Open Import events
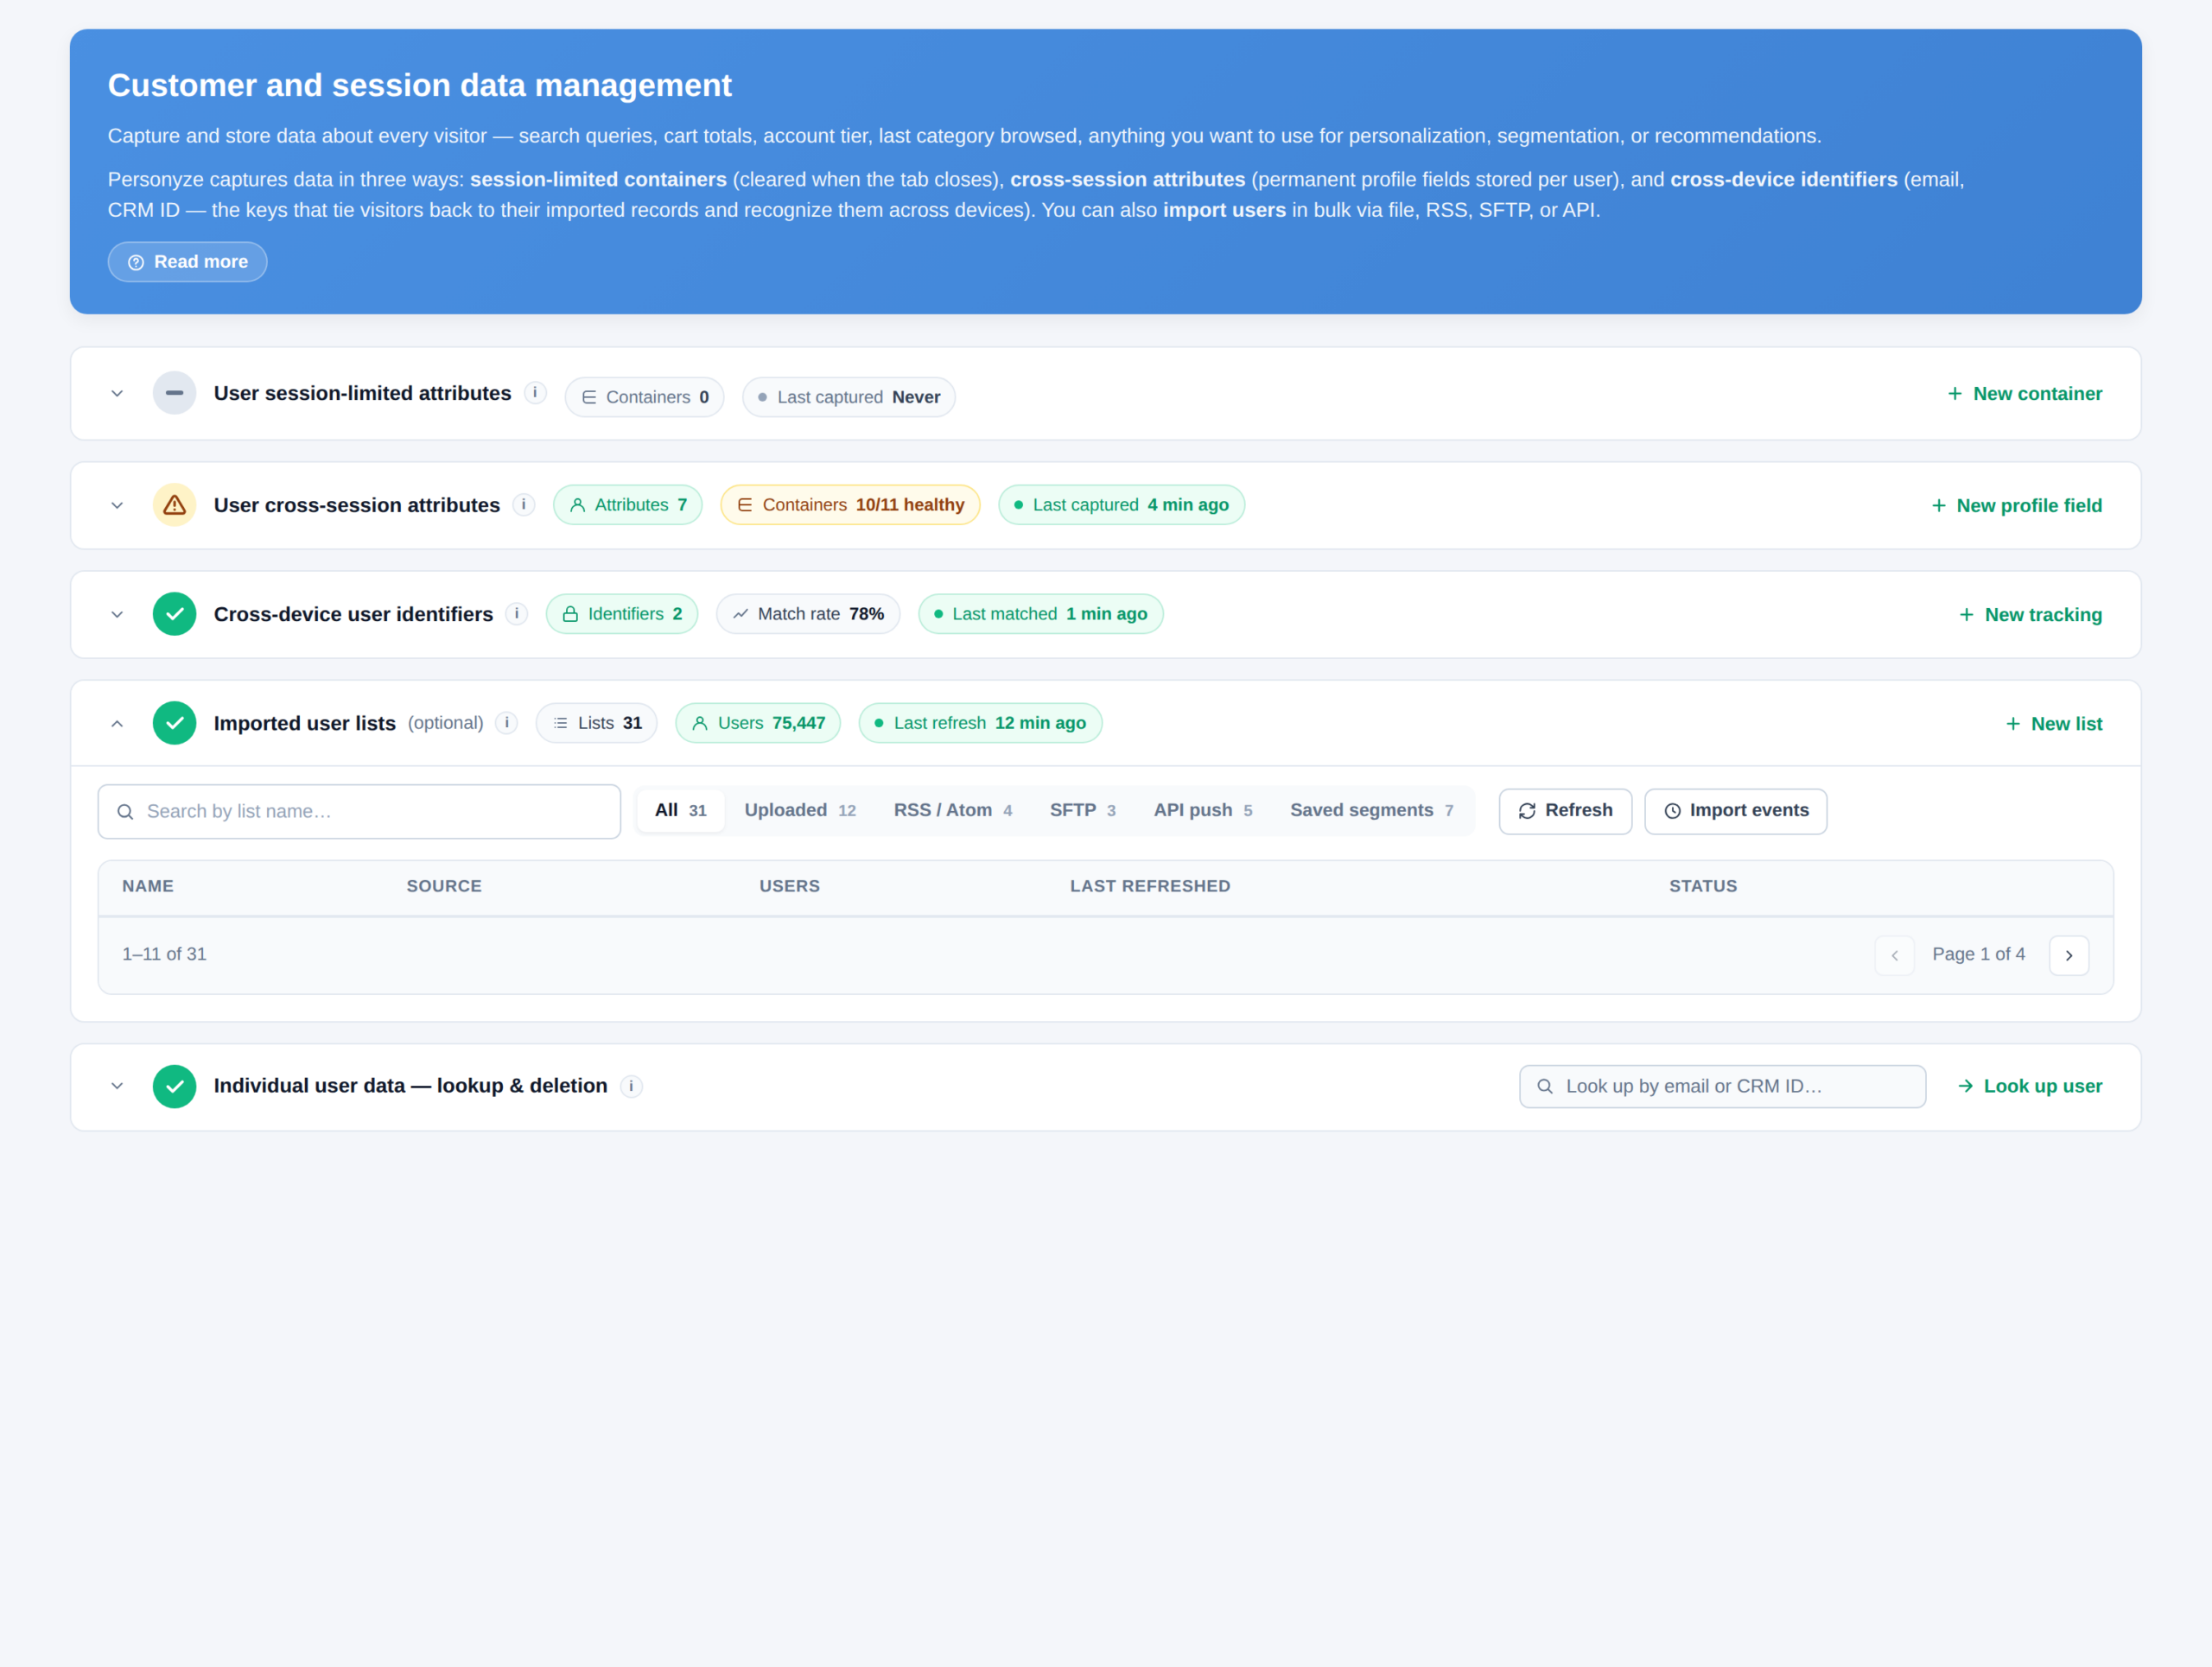The width and height of the screenshot is (2212, 1667). point(1735,810)
